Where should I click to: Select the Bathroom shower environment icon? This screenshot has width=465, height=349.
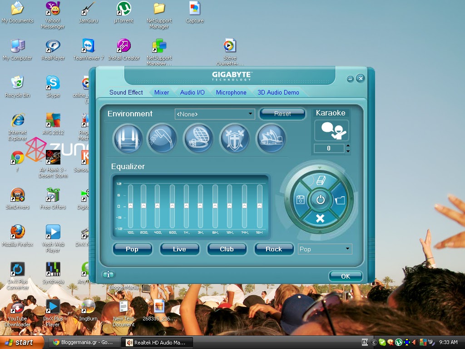tap(162, 138)
